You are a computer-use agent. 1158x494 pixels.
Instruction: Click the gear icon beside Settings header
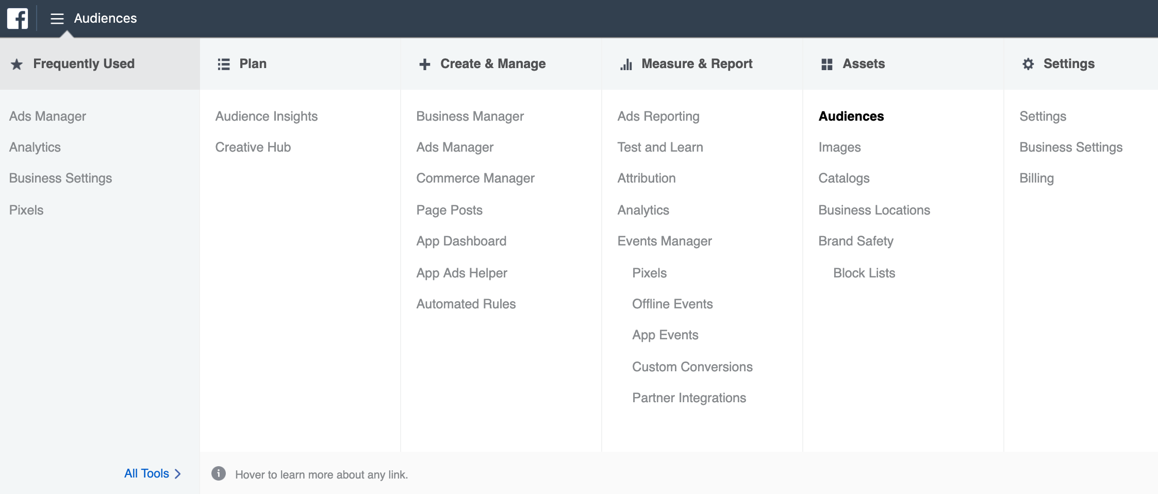tap(1028, 64)
